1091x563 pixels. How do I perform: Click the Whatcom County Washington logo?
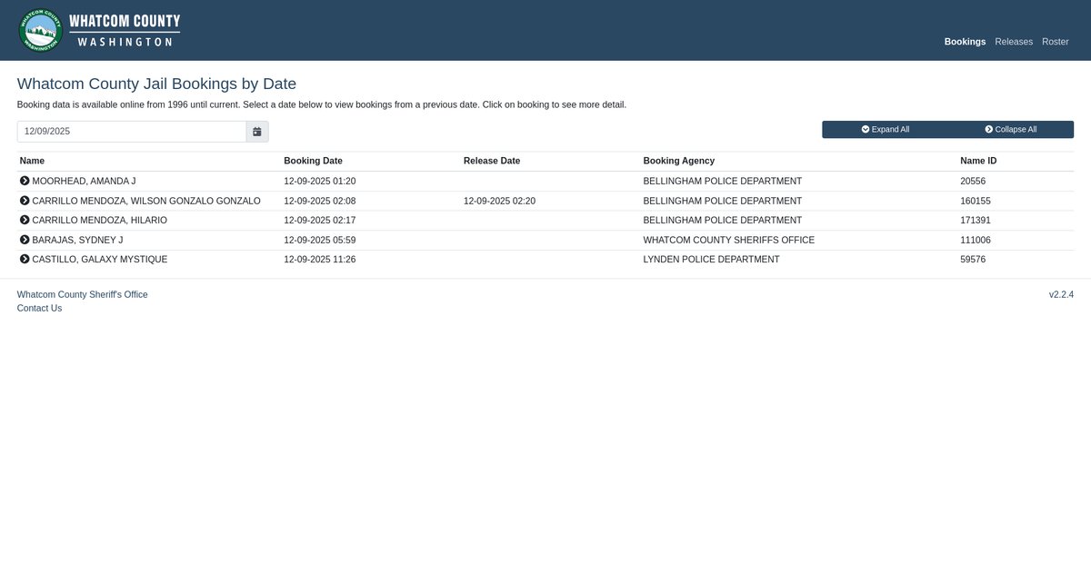point(99,30)
